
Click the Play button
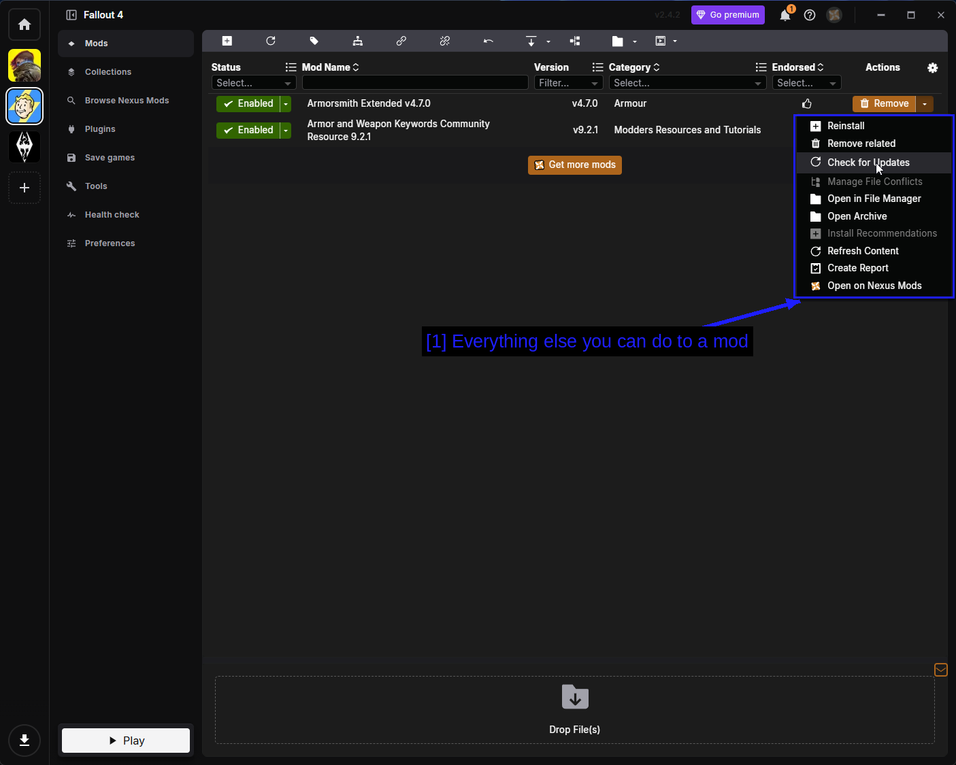point(126,741)
